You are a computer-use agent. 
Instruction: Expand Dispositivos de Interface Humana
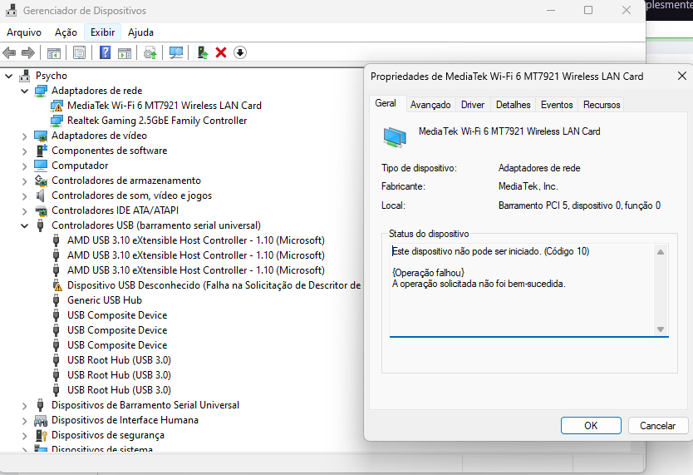click(x=25, y=421)
